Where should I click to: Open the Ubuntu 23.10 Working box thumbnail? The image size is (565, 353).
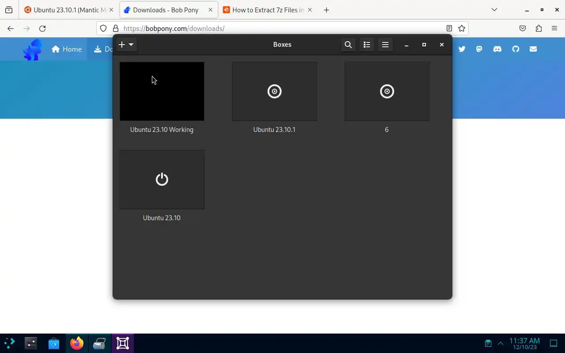point(162,91)
